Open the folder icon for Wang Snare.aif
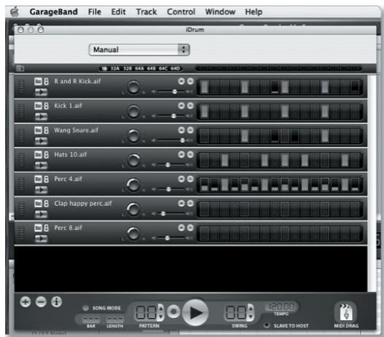The image size is (384, 337). [38, 130]
